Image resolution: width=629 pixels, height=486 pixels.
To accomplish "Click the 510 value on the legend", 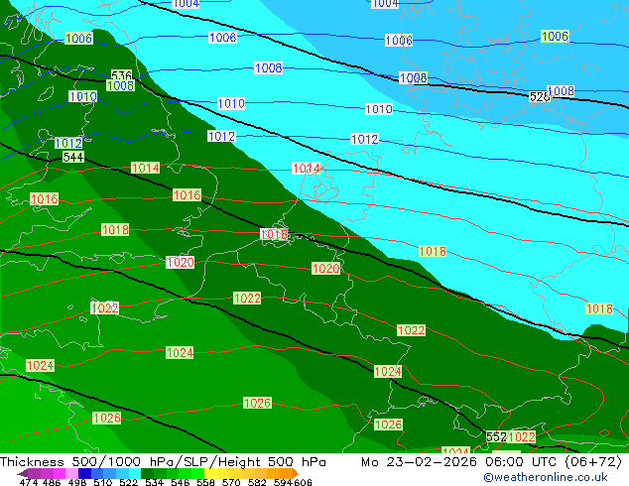I will coord(103,482).
